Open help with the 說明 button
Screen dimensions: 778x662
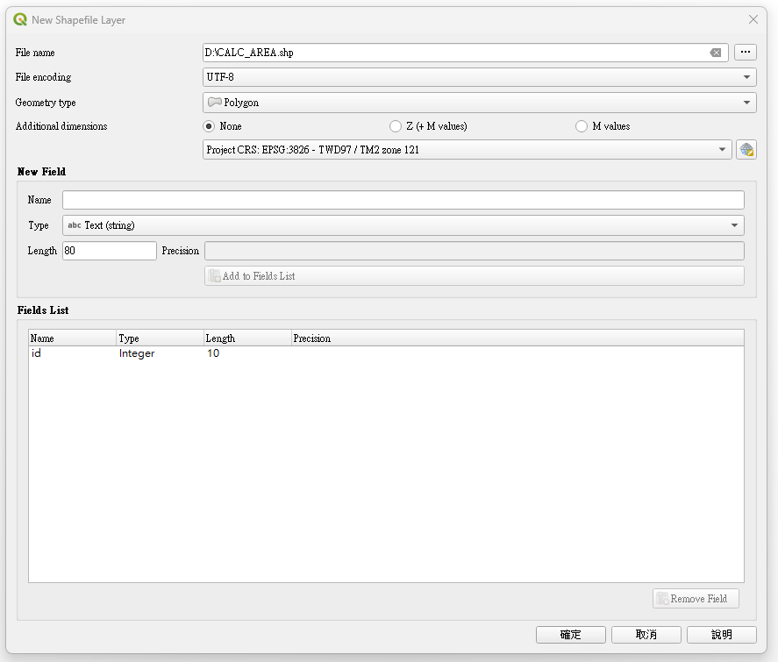pyautogui.click(x=721, y=635)
